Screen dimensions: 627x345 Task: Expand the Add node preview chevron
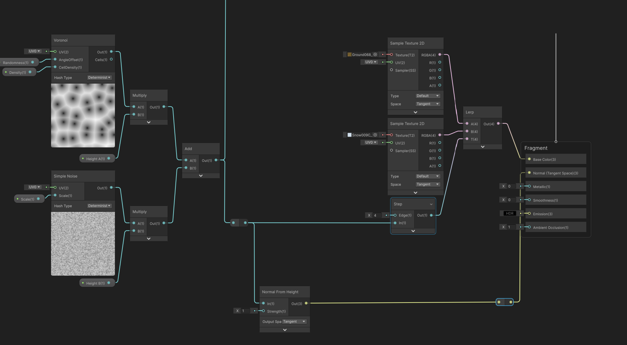[x=201, y=176]
